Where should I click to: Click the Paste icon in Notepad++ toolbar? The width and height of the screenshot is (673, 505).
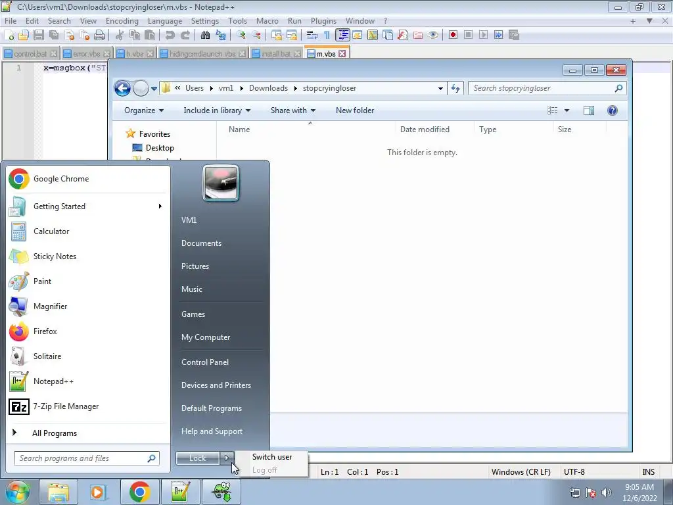tap(150, 36)
